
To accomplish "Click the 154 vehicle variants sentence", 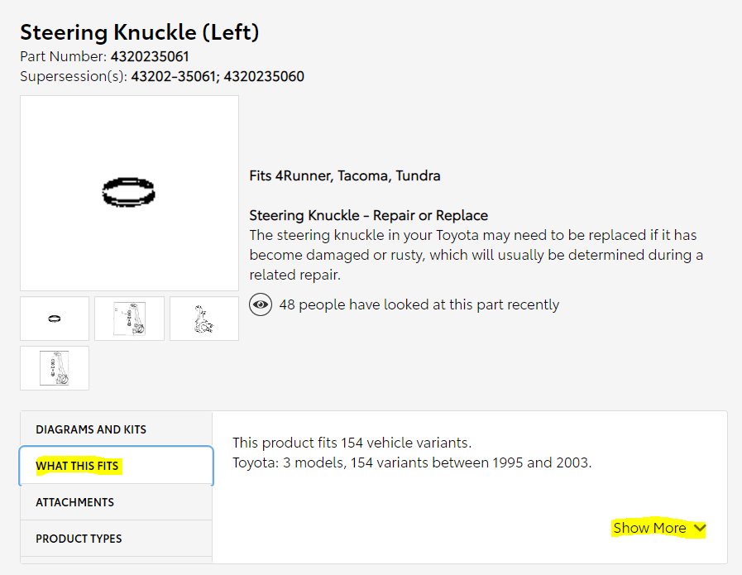I will click(352, 443).
